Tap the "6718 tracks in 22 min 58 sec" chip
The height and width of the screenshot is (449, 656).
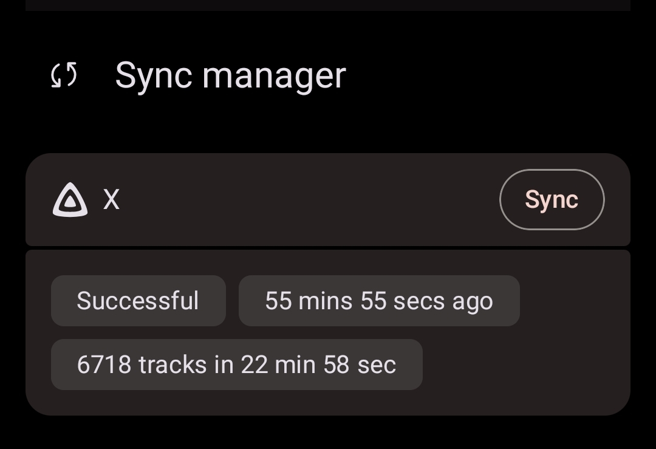click(236, 365)
